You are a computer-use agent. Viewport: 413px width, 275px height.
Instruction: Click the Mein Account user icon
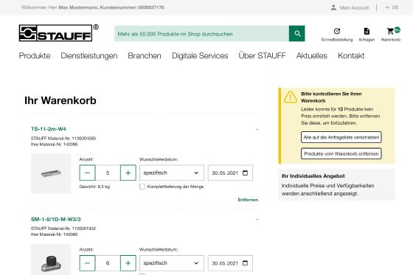click(x=333, y=7)
